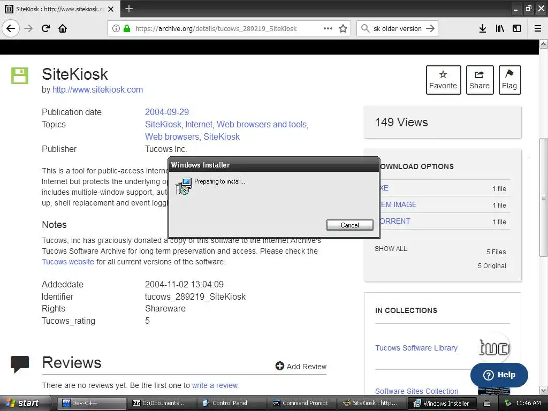The width and height of the screenshot is (548, 411).
Task: Open the 2004-09-29 publication date link
Action: coord(167,112)
